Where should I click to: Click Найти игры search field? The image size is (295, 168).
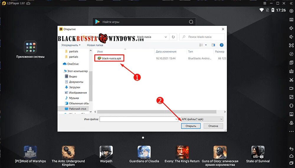point(144,22)
